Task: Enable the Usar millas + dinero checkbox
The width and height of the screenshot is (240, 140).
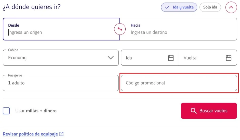Action: [6, 111]
